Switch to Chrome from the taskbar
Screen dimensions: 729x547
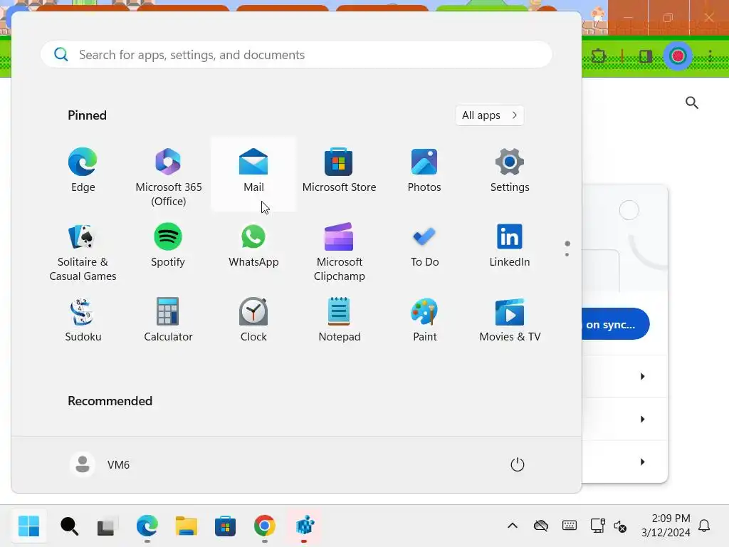pos(265,526)
